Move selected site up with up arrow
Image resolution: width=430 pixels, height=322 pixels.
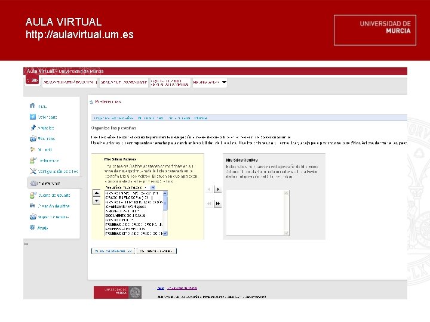97,193
